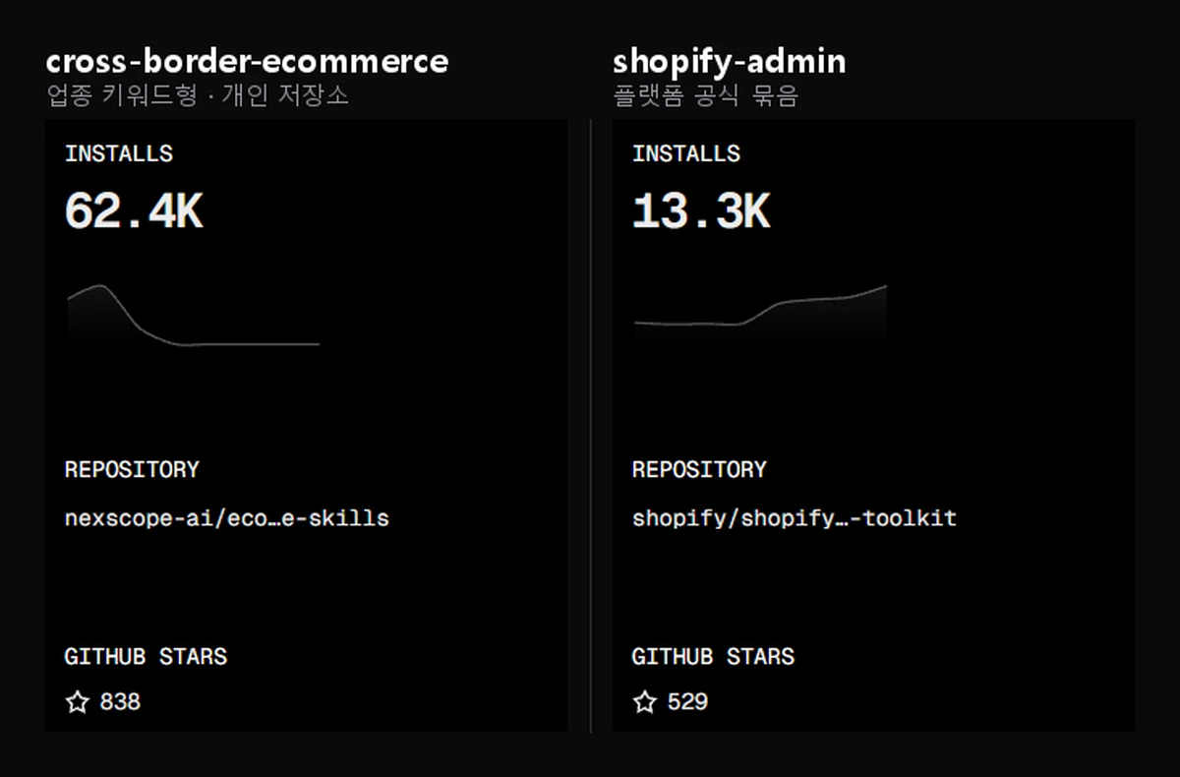The image size is (1180, 777).
Task: Click the installs sparkline under 13.3K
Action: coord(760,313)
